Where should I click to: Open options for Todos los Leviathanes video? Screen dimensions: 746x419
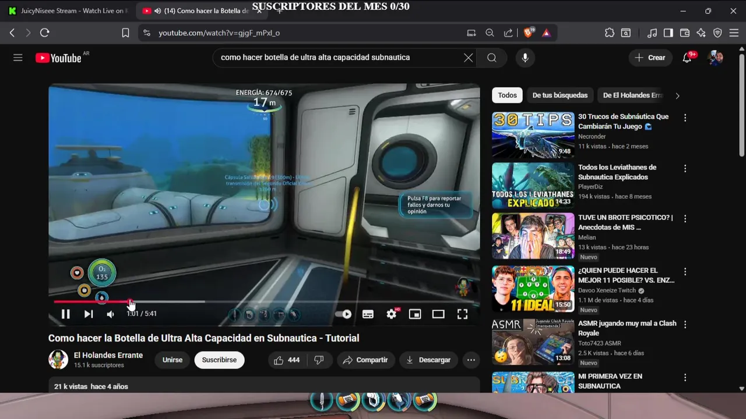pos(685,169)
